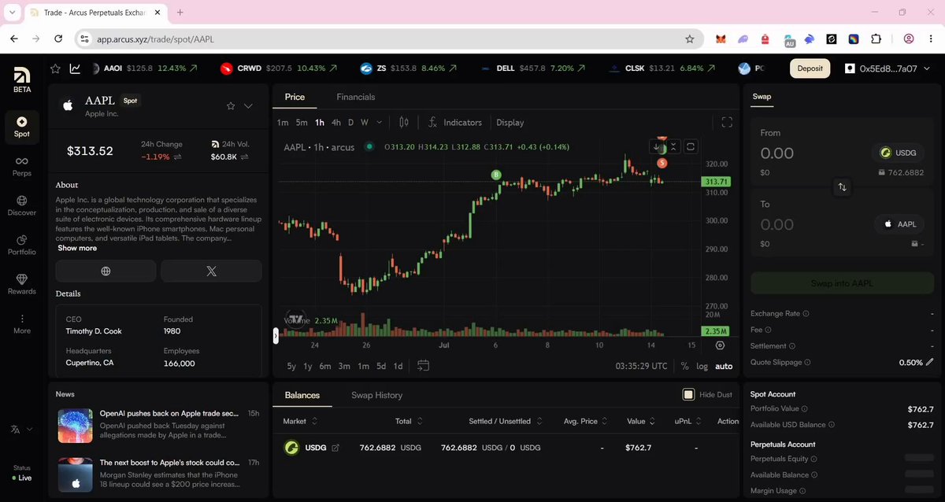Bookmark this page with the star

(x=690, y=39)
